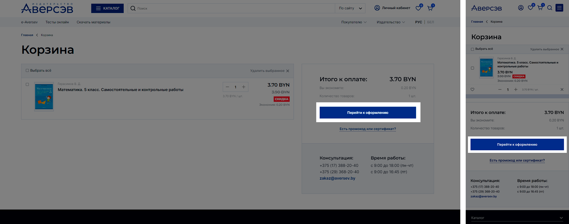Open favorites heart icon in desktop header

[418, 8]
